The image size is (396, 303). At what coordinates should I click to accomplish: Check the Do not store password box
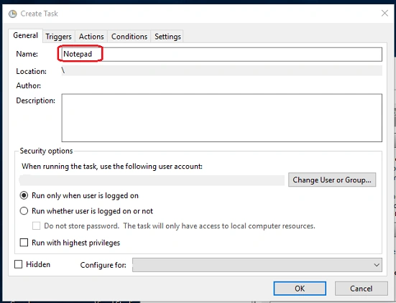point(36,225)
